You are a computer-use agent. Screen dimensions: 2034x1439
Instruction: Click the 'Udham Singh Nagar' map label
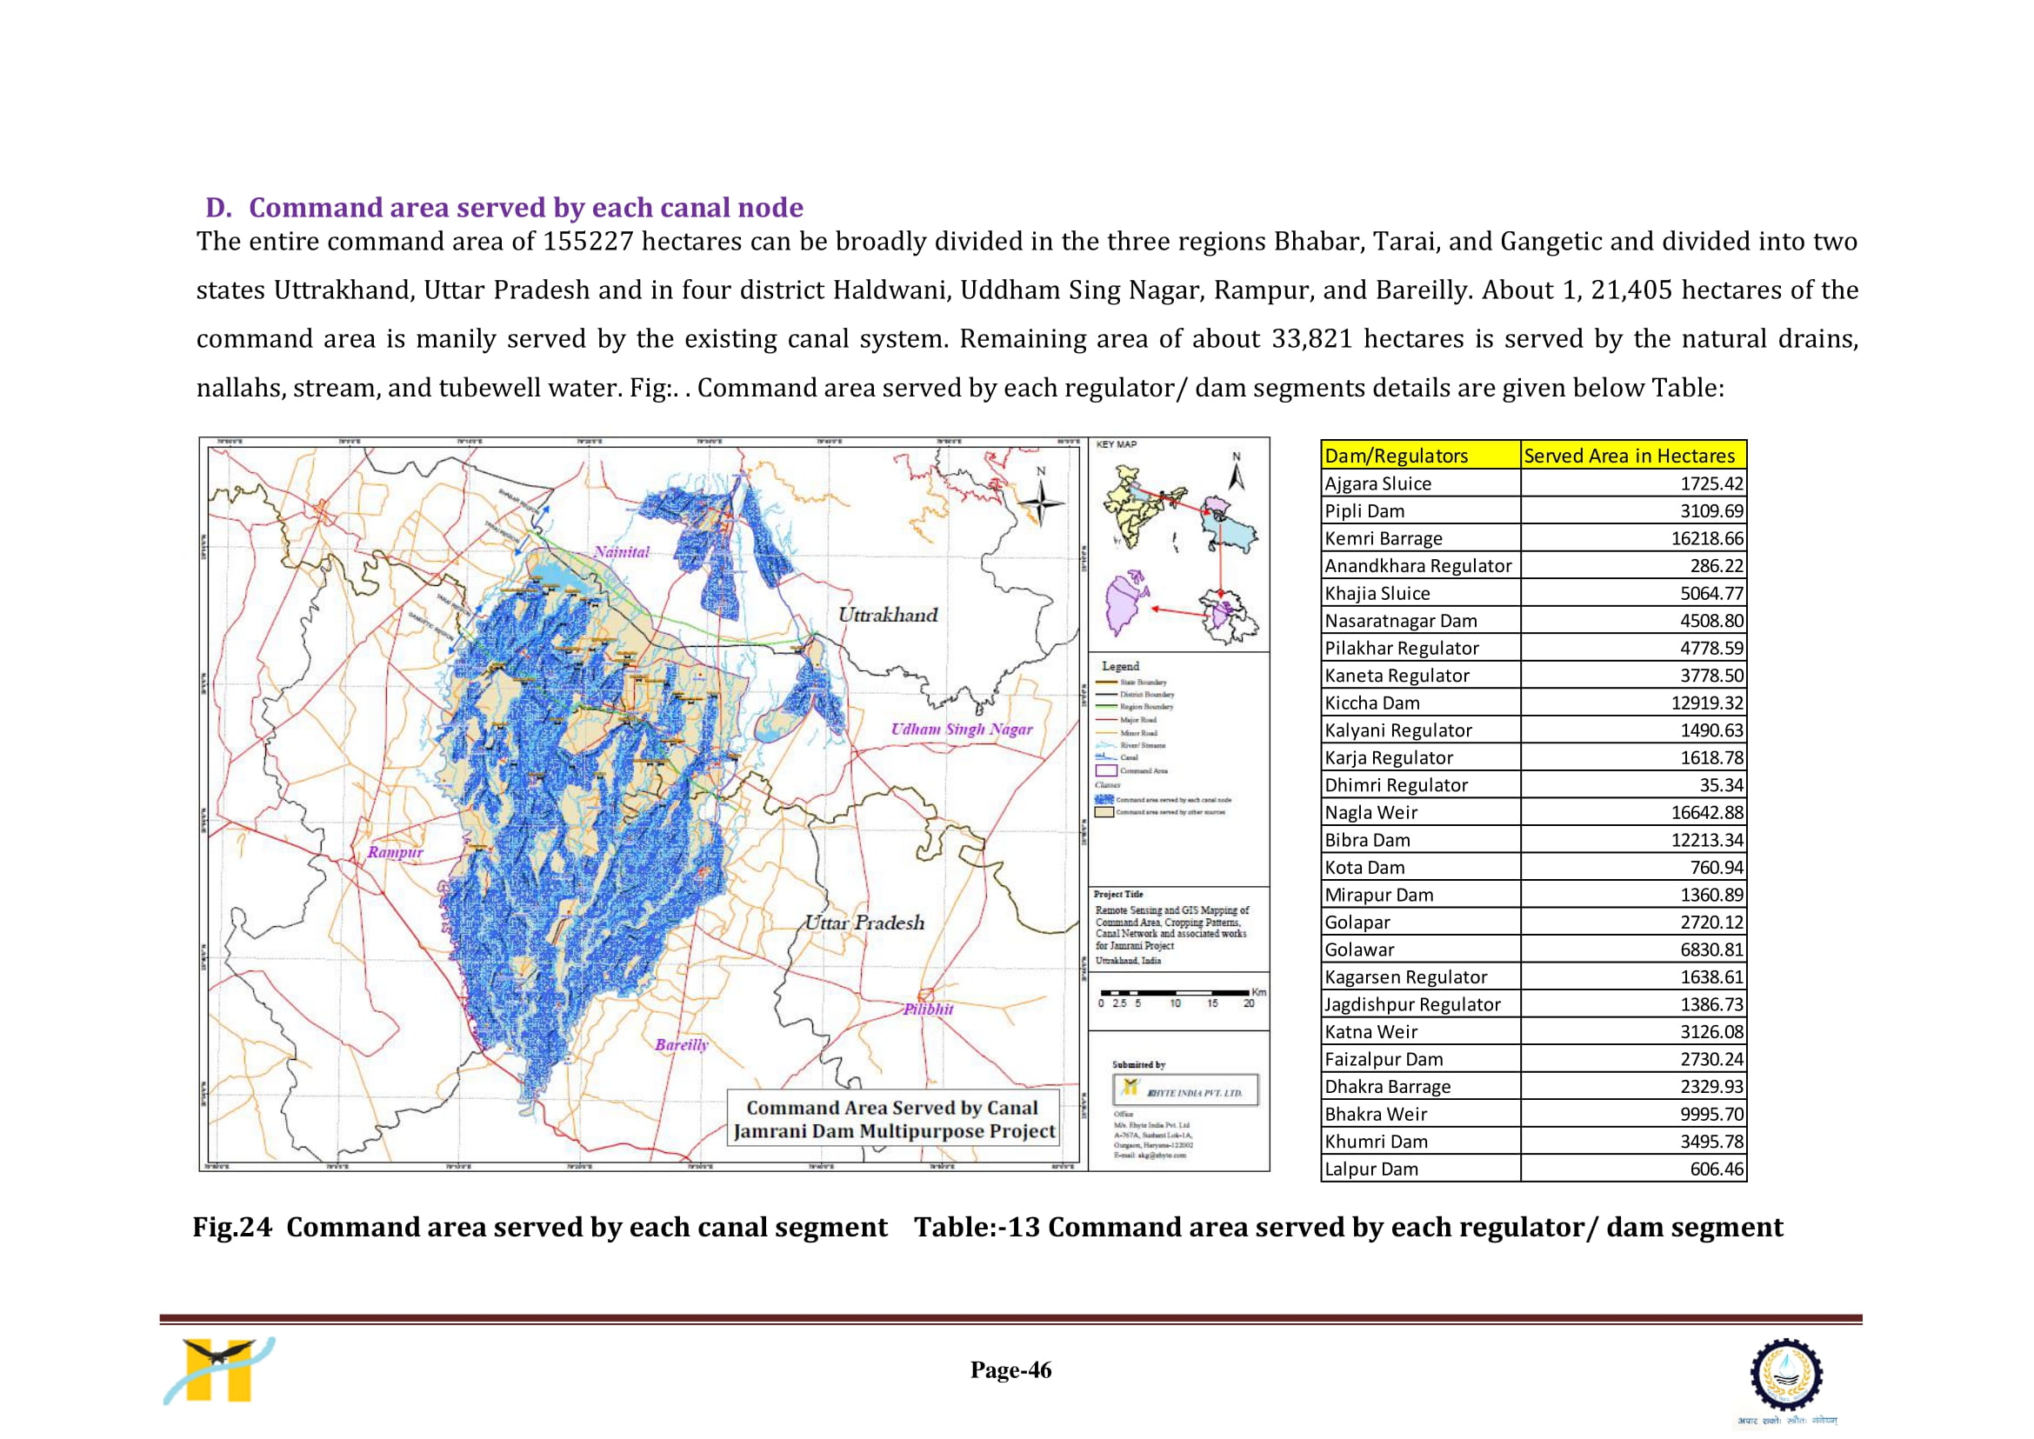pos(962,729)
